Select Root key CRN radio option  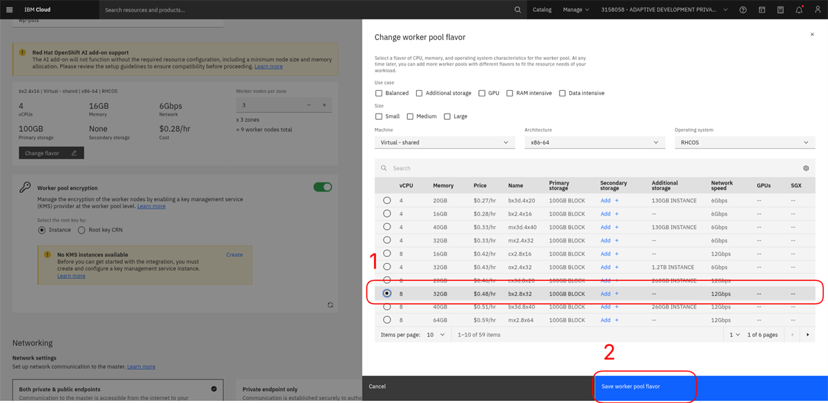(82, 230)
